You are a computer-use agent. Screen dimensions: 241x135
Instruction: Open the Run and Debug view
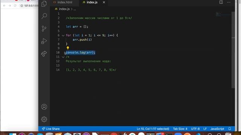click(44, 41)
